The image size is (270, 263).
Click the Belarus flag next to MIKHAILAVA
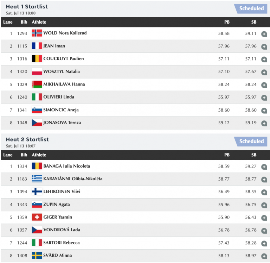tap(37, 84)
